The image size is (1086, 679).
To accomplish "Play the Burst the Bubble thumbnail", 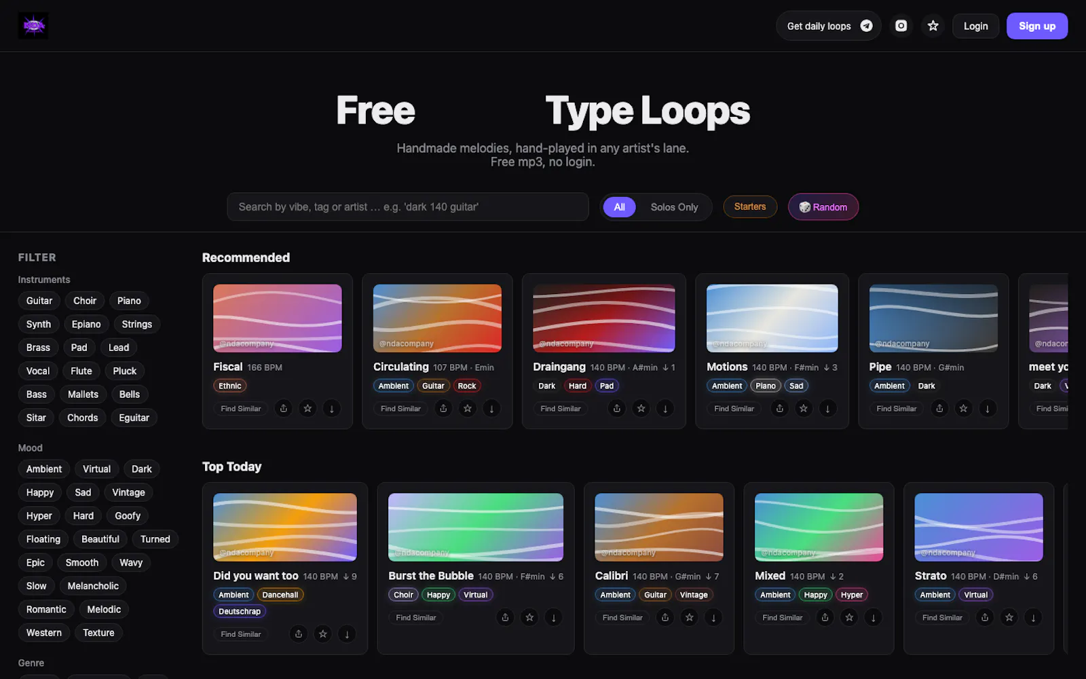I will [476, 528].
